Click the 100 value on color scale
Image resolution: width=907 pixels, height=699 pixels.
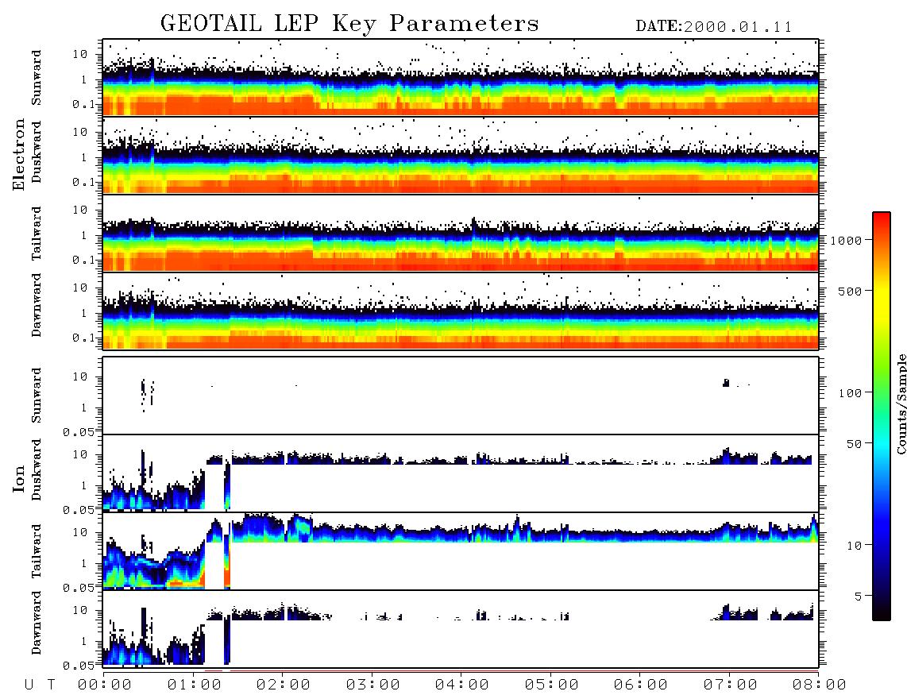click(x=850, y=393)
